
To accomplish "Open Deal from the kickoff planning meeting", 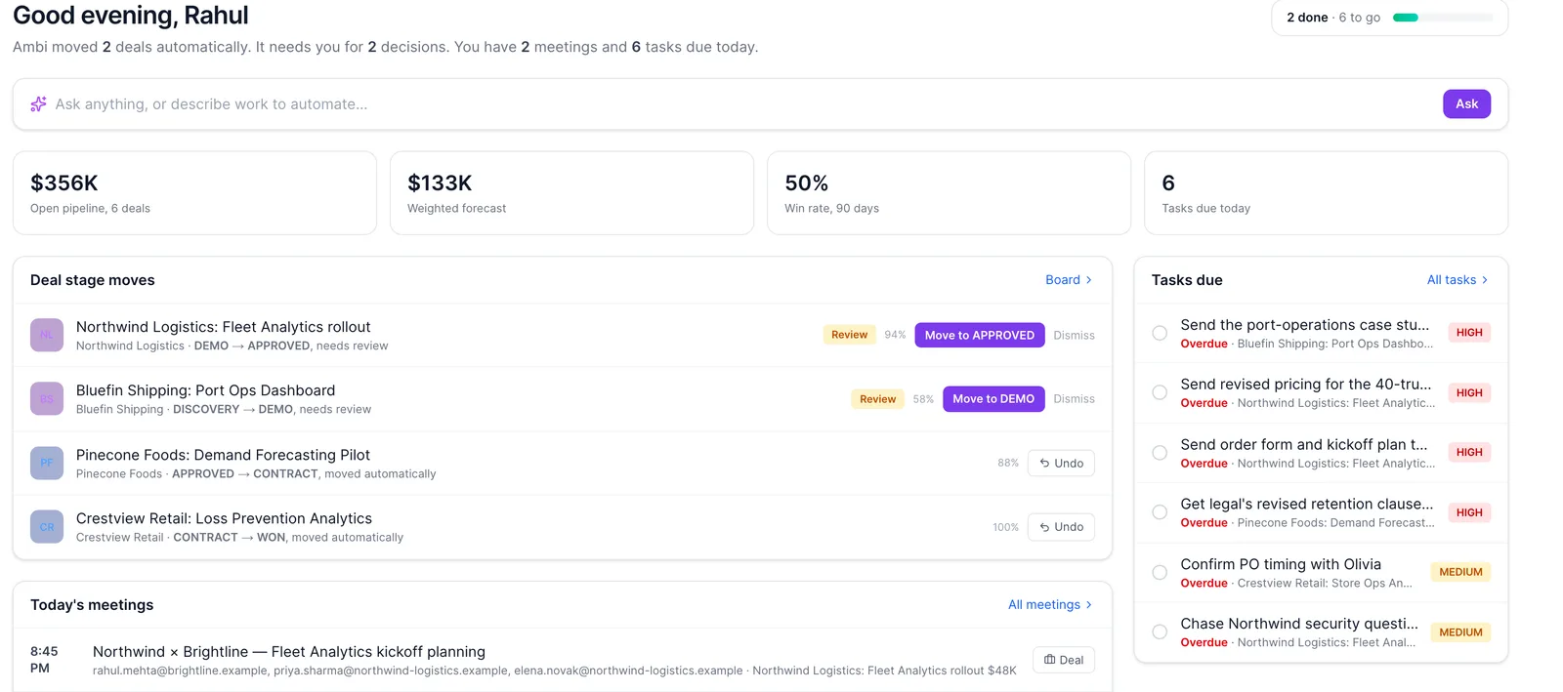I will tap(1064, 660).
